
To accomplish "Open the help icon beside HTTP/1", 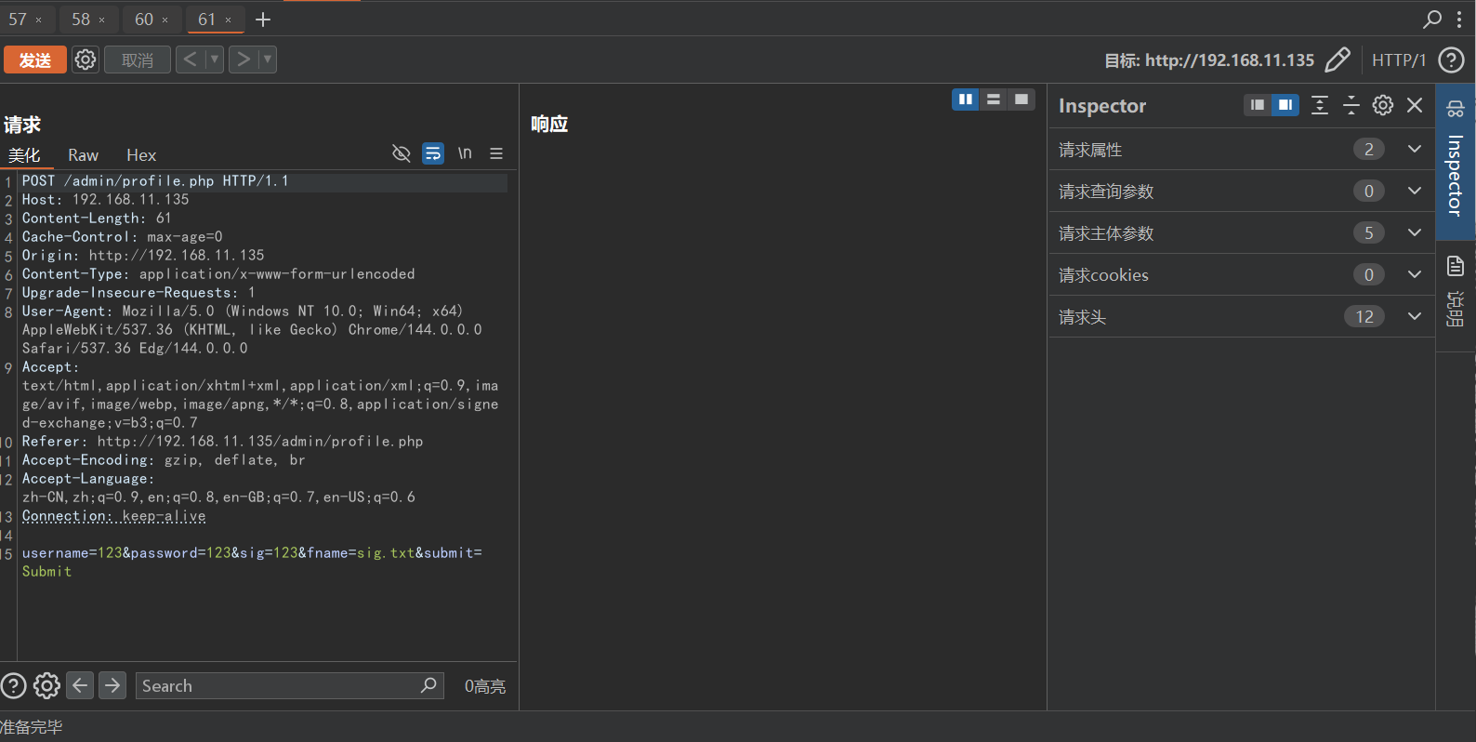I will (1451, 60).
